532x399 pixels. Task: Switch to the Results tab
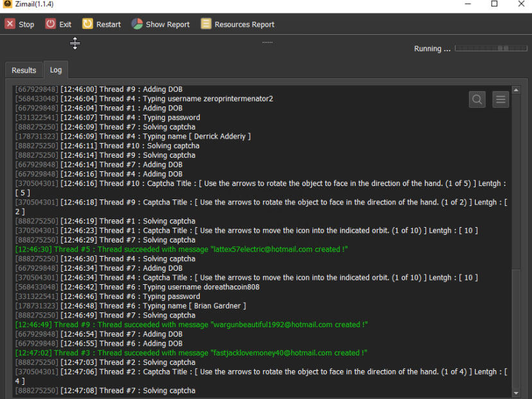click(24, 70)
